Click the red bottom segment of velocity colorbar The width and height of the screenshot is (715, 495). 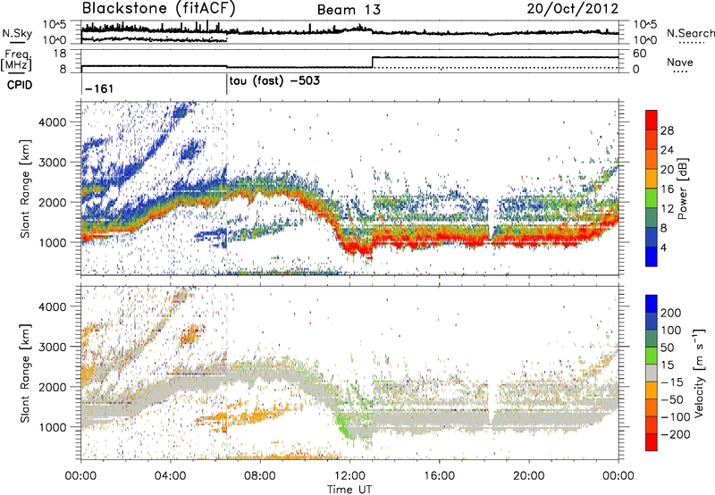(x=652, y=442)
